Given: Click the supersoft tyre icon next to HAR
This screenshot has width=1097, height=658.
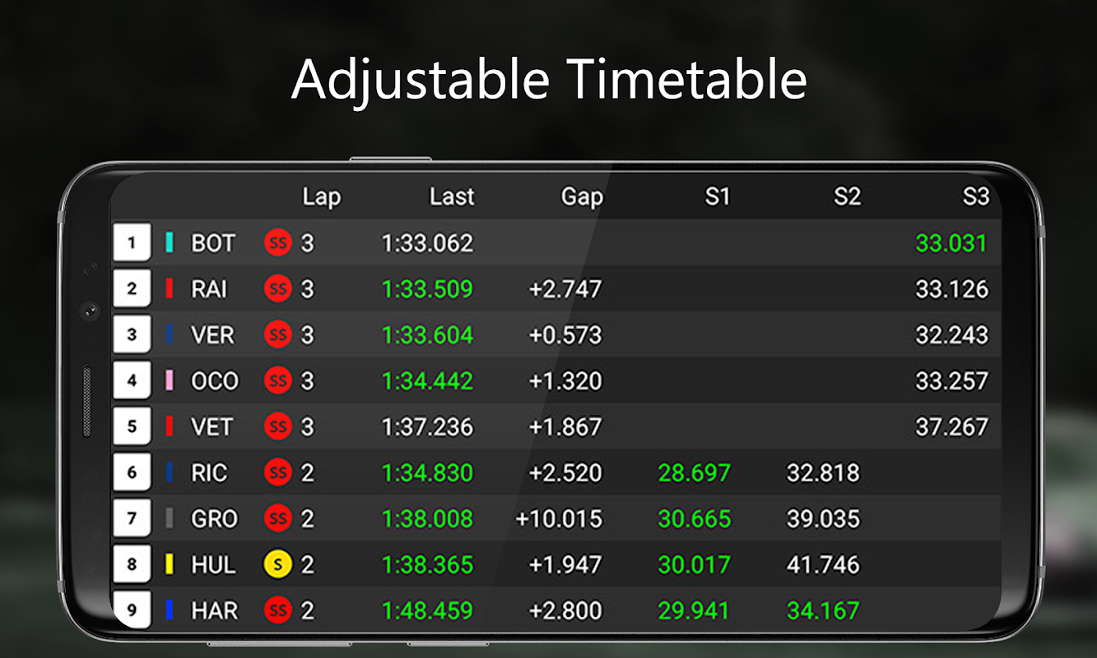Looking at the screenshot, I should point(278,611).
